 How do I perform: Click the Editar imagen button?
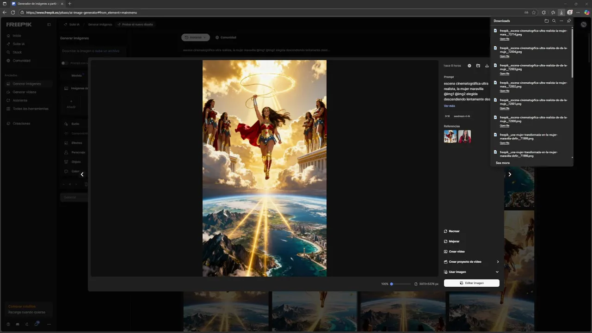tap(471, 283)
